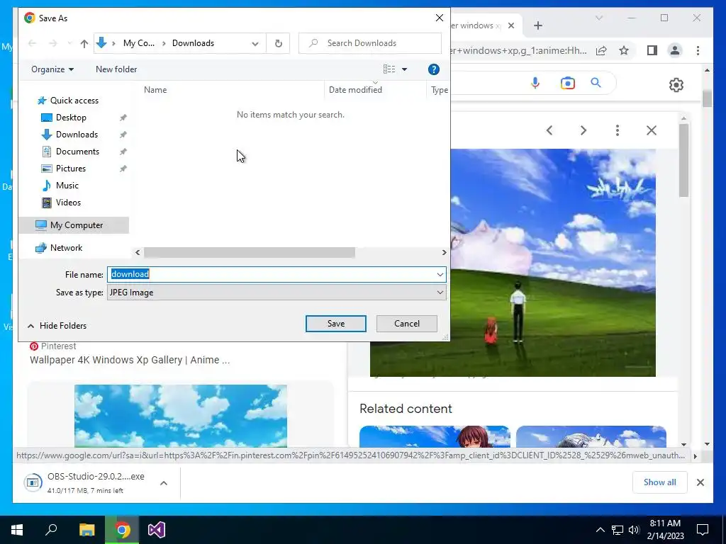Share this page icon in address bar
The height and width of the screenshot is (544, 726).
click(601, 50)
